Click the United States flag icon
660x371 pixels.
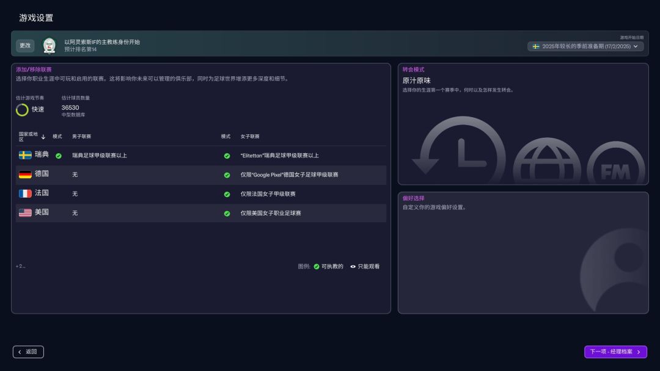click(x=25, y=213)
